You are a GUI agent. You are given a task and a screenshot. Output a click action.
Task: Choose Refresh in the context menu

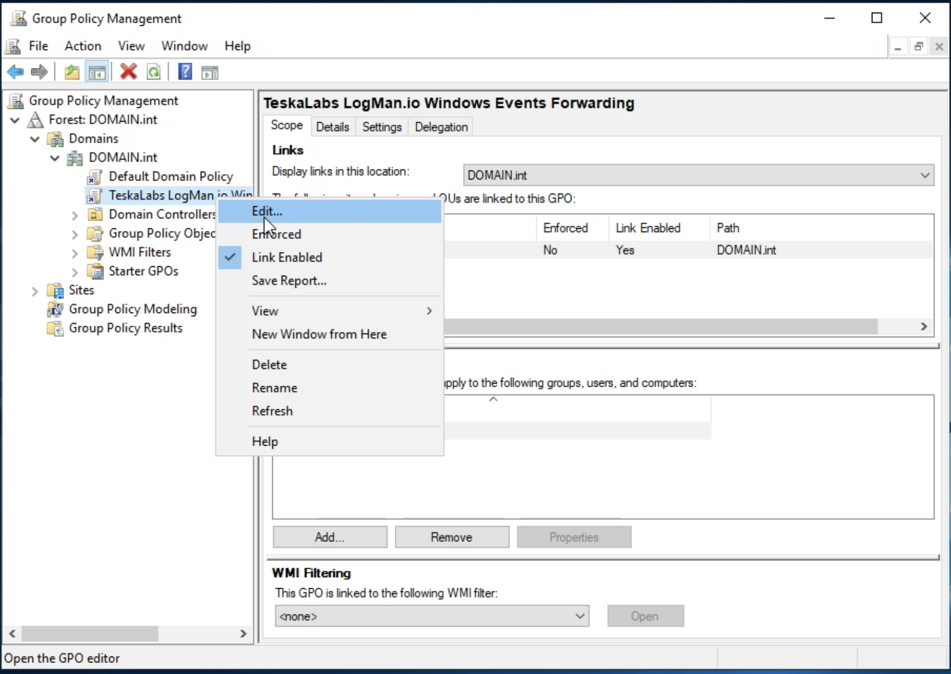[329, 411]
